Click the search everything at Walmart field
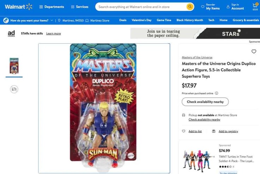Image resolution: width=260 pixels, height=174 pixels. 142,7
